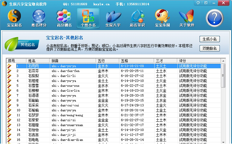The width and height of the screenshot is (232, 149).
Task: Select the name 石雨雨 in row 1
Action: (34, 66)
